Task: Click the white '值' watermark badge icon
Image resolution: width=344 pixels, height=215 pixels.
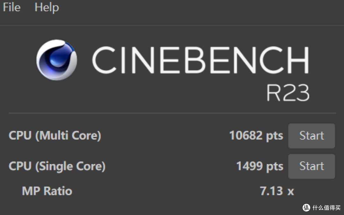Action: tap(305, 208)
